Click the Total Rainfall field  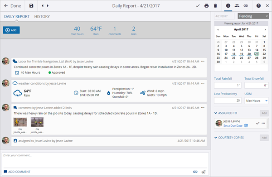coord(228,86)
